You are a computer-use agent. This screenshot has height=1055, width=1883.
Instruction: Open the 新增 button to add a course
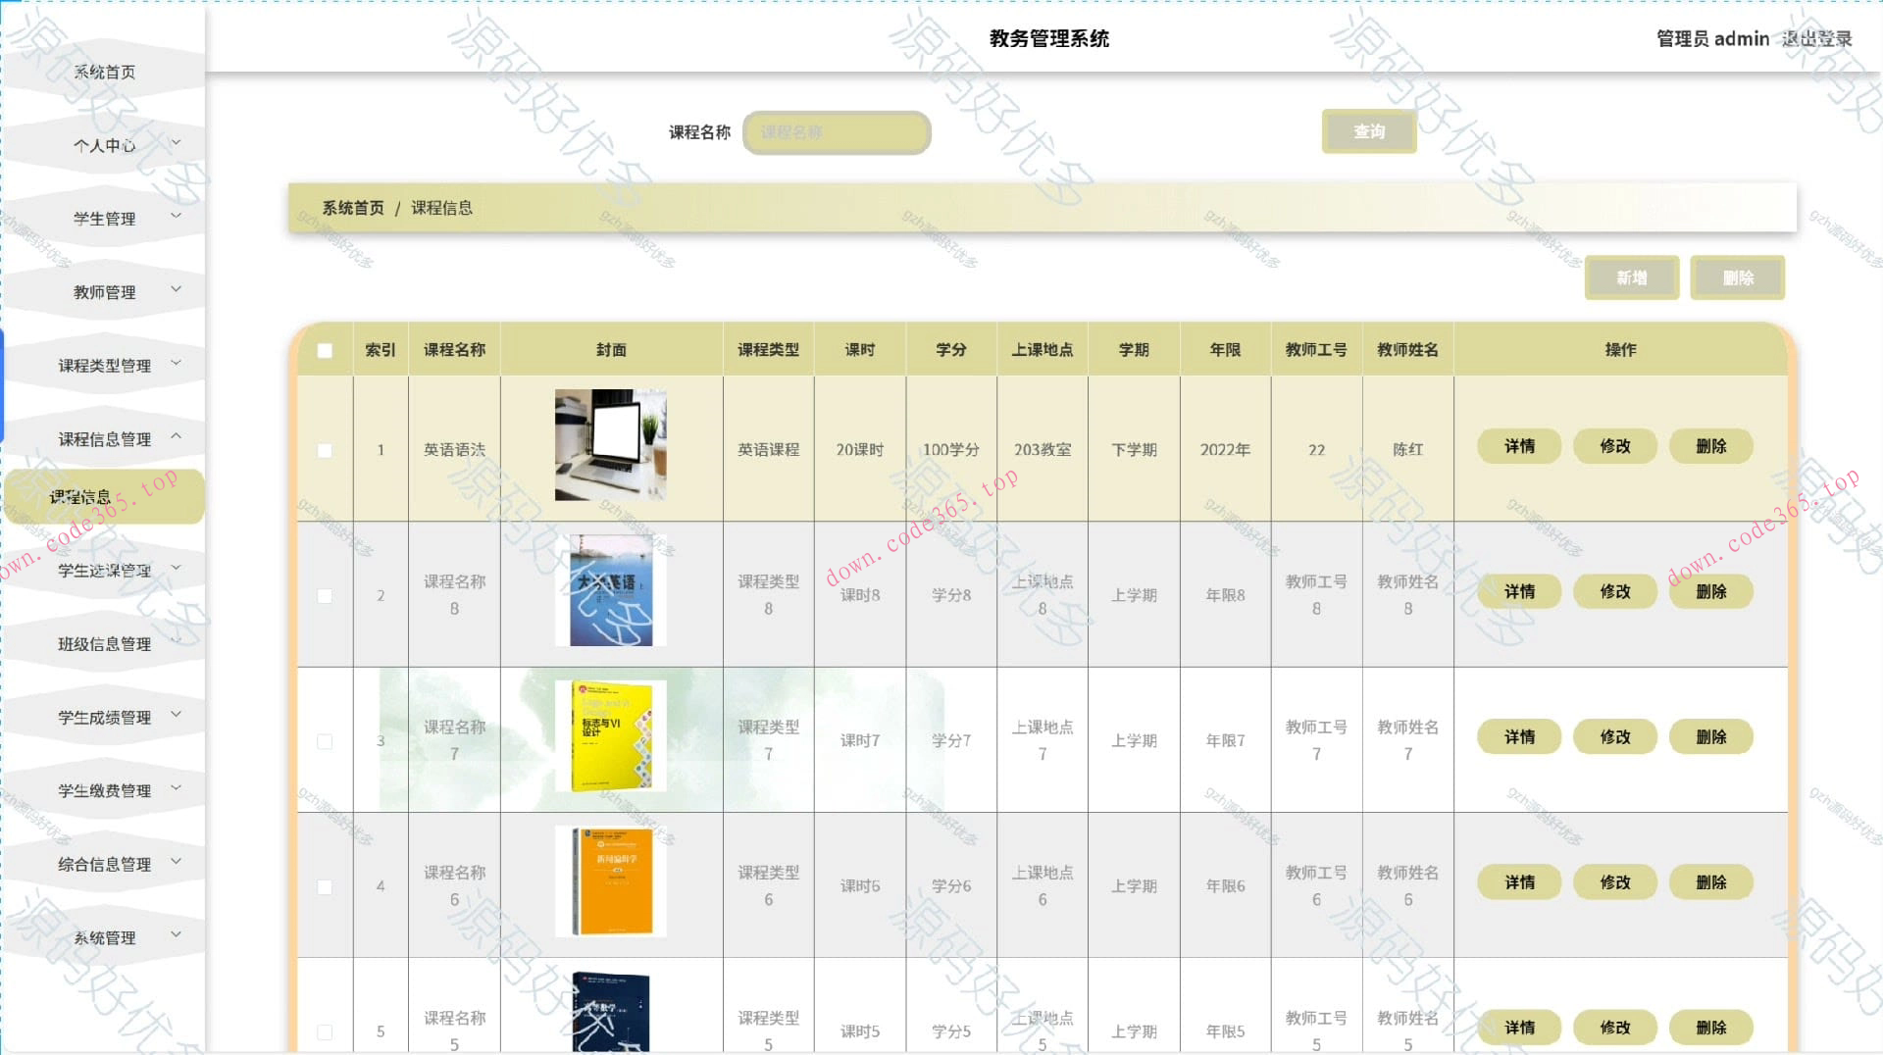click(1631, 277)
